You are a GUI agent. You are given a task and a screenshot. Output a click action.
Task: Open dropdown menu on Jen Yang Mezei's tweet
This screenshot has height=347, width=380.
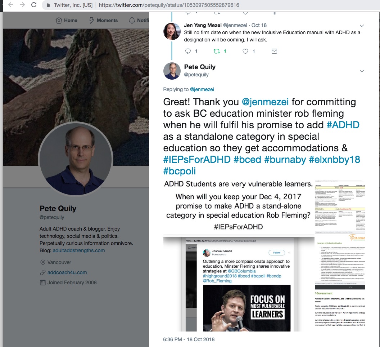tap(362, 26)
